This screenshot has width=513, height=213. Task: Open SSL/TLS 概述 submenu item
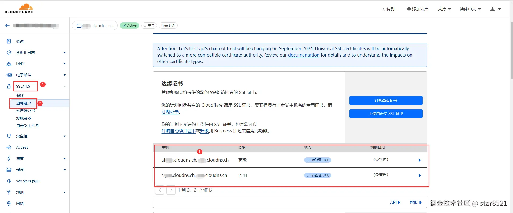20,96
